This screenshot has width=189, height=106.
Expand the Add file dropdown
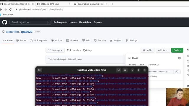[x=163, y=50]
